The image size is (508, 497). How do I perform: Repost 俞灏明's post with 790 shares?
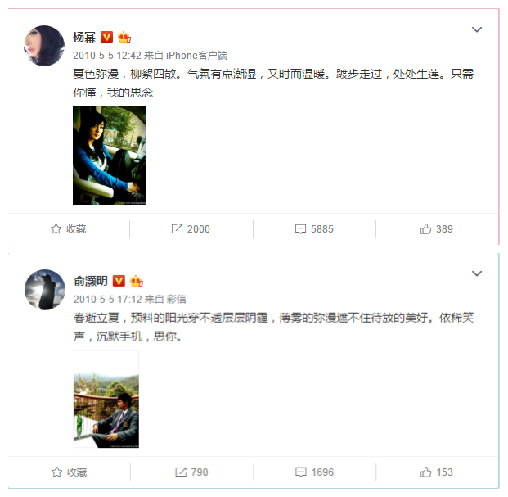click(x=191, y=472)
